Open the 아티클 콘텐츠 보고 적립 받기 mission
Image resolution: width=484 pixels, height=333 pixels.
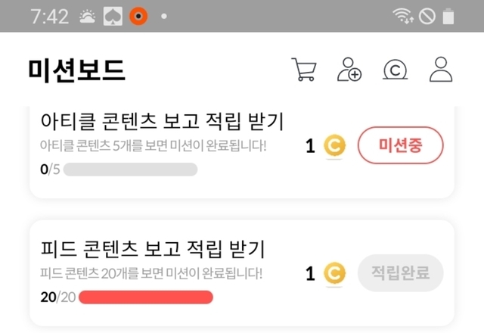tap(161, 121)
